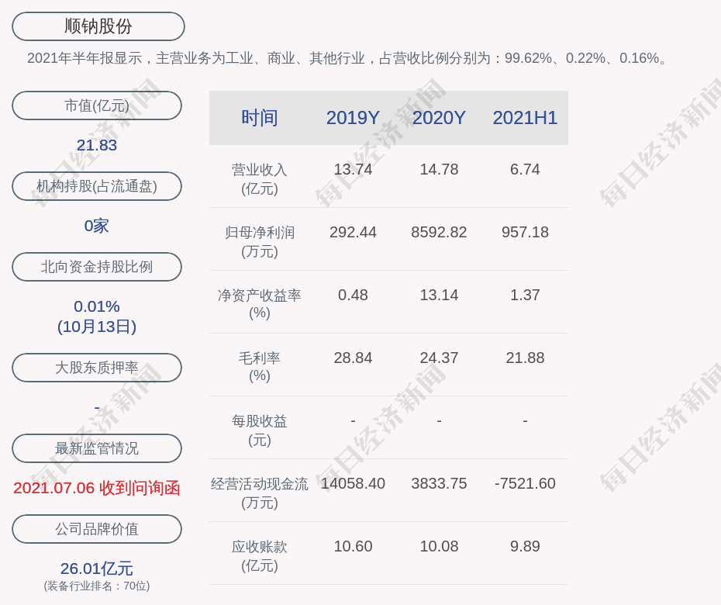Image resolution: width=721 pixels, height=605 pixels.
Task: Click the 归母净利润 row label
Action: [x=260, y=241]
